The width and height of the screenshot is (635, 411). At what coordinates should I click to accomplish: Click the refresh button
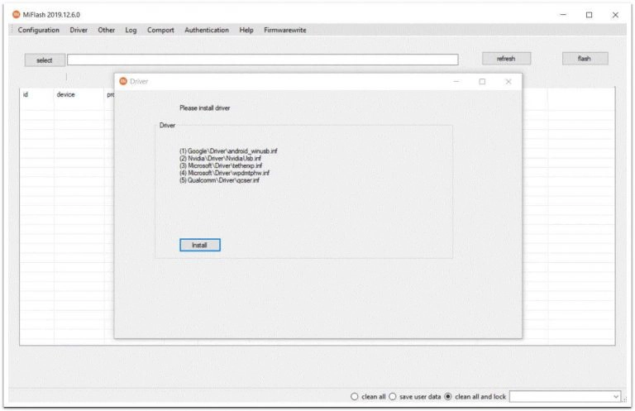click(x=506, y=59)
